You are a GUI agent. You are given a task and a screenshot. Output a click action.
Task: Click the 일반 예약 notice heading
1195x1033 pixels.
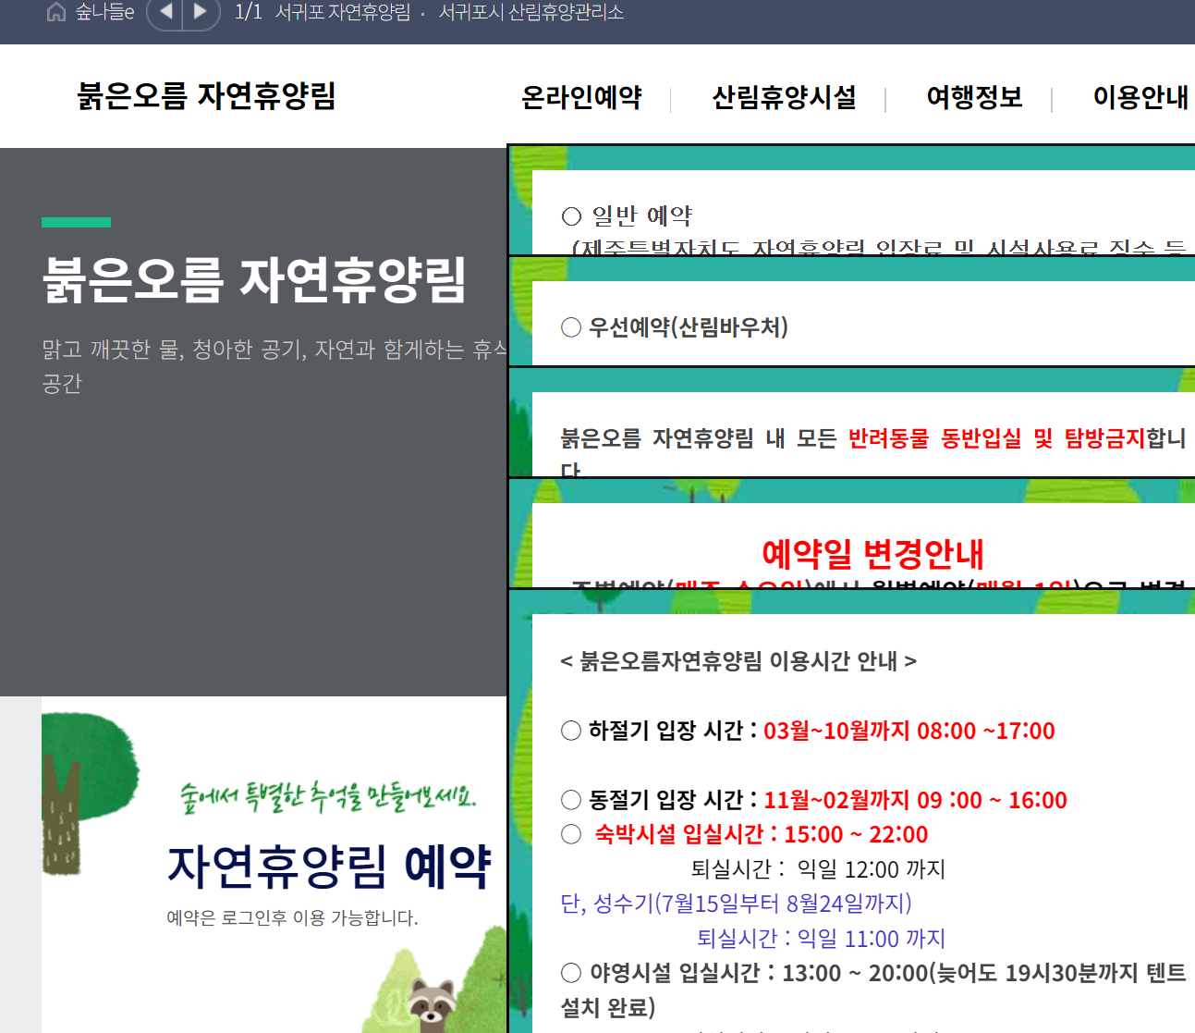point(628,215)
